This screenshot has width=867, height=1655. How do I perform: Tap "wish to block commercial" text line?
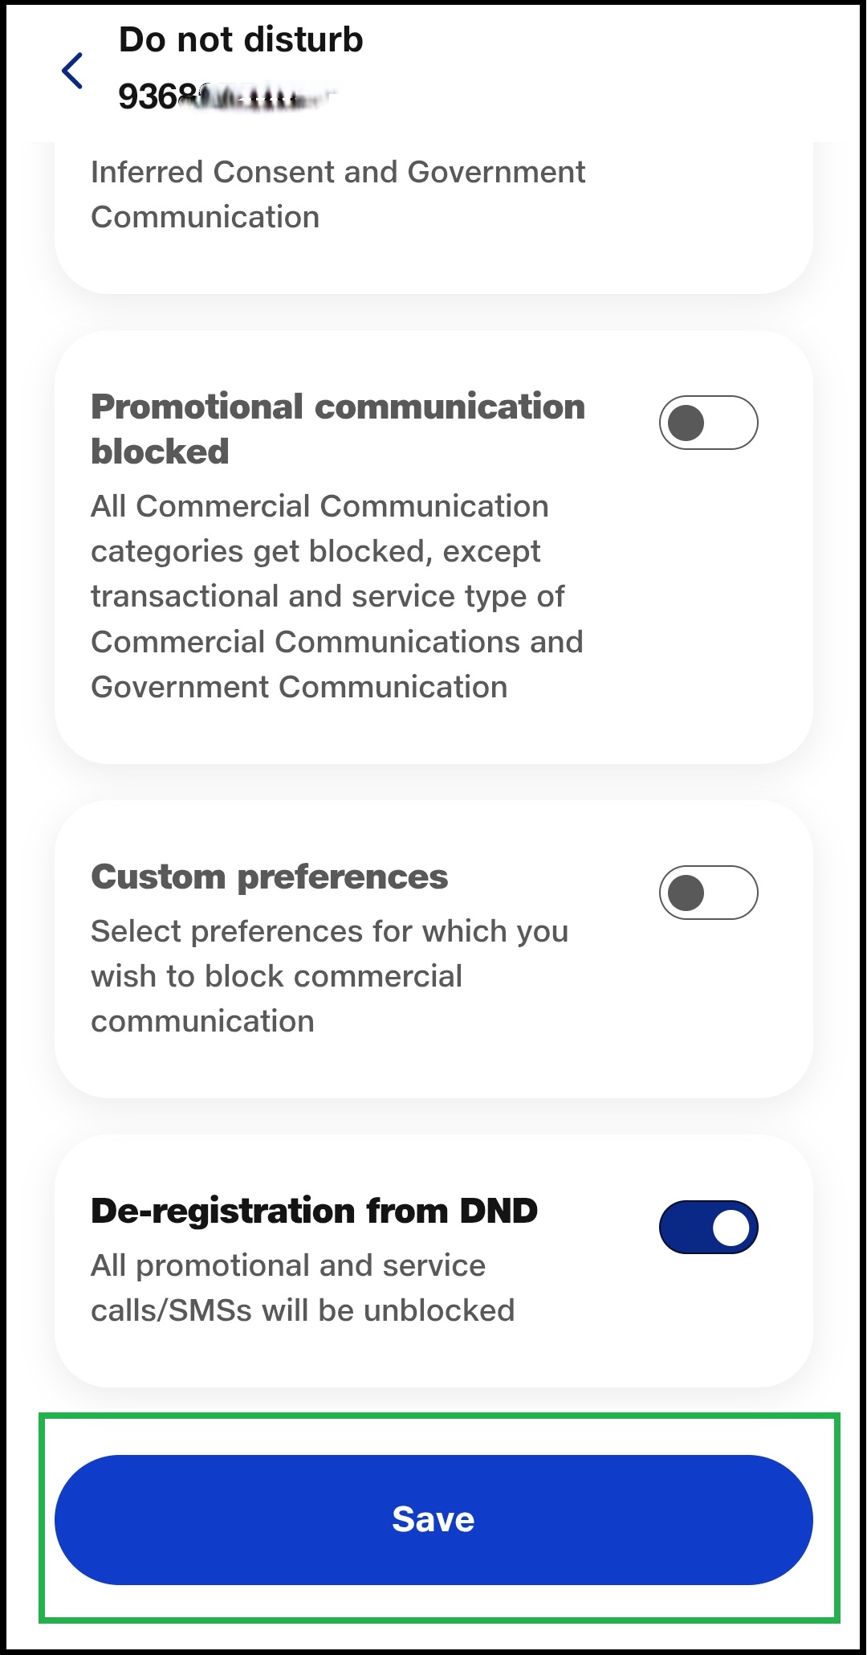(x=276, y=976)
